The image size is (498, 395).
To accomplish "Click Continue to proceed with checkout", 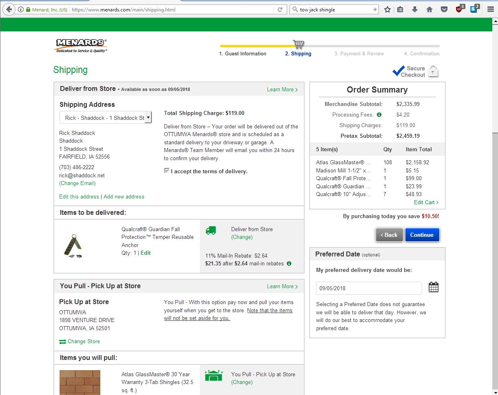I will point(422,235).
